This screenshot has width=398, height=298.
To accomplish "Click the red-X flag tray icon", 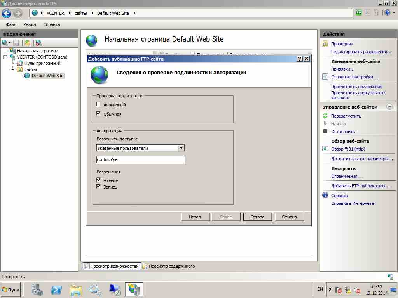I will pyautogui.click(x=339, y=289).
